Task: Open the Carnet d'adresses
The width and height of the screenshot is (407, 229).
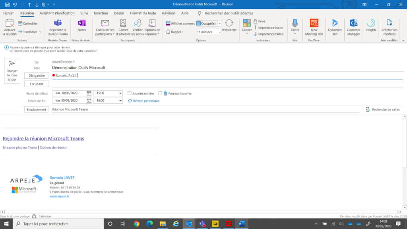Action: coord(123,28)
